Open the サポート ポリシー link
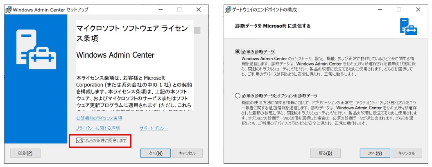The height and width of the screenshot is (167, 432). coord(154,128)
